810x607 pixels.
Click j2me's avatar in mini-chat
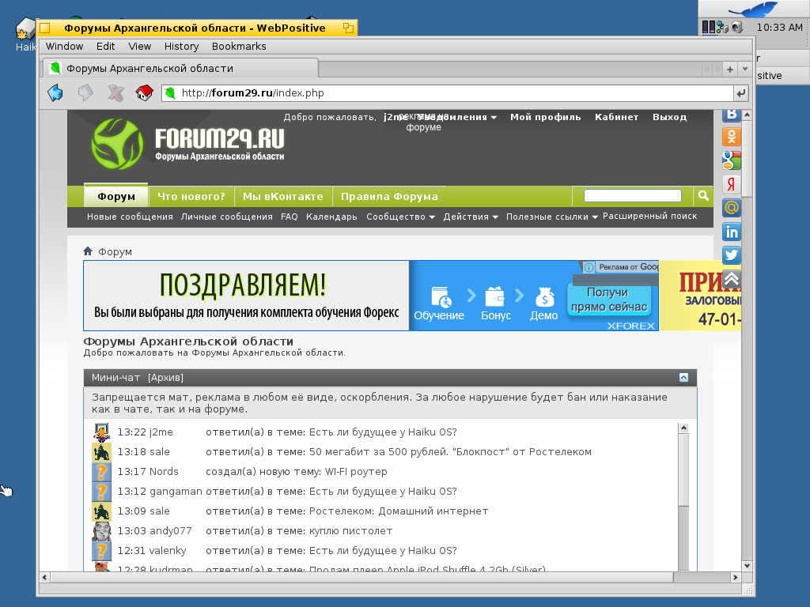pyautogui.click(x=101, y=432)
